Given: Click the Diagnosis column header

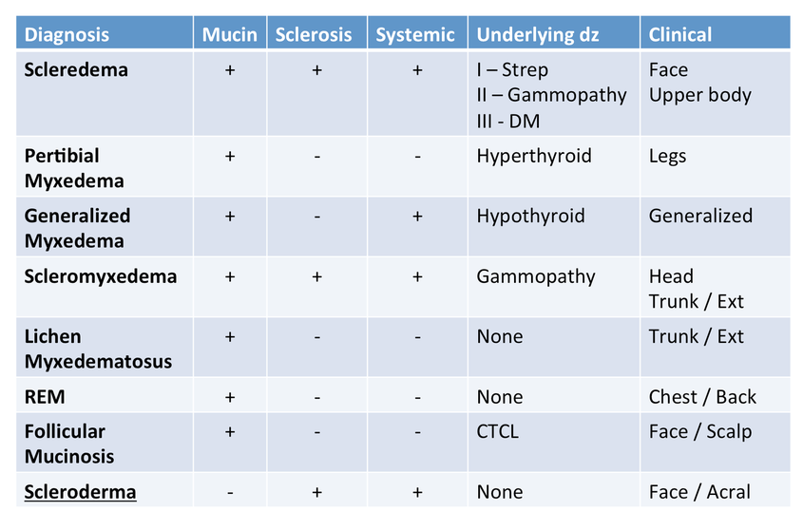Looking at the screenshot, I should point(105,33).
